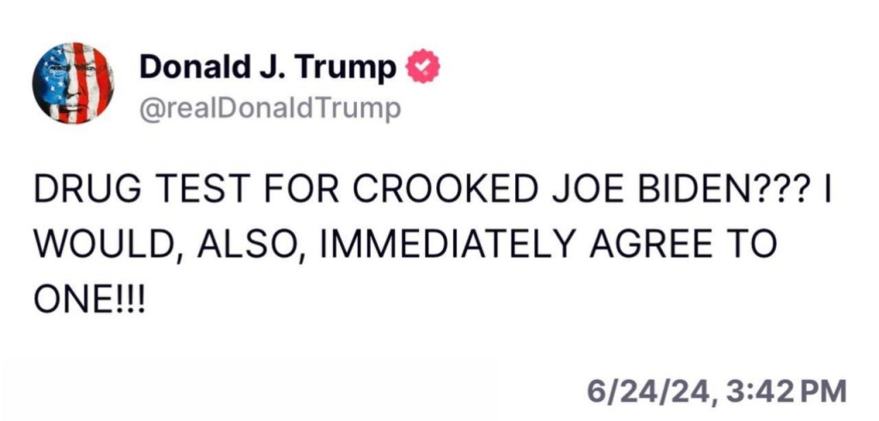The width and height of the screenshot is (879, 421).
Task: Click the flag-themed profile avatar
Action: click(x=73, y=82)
